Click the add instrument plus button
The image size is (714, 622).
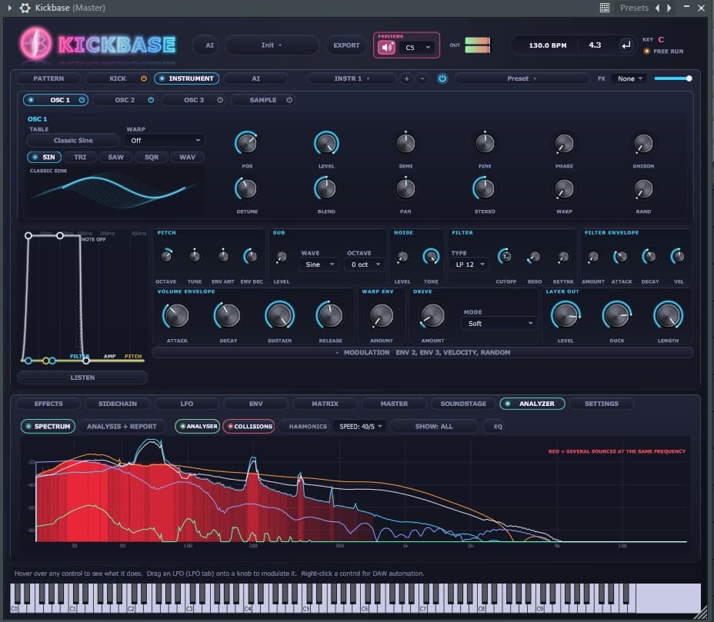pyautogui.click(x=407, y=78)
